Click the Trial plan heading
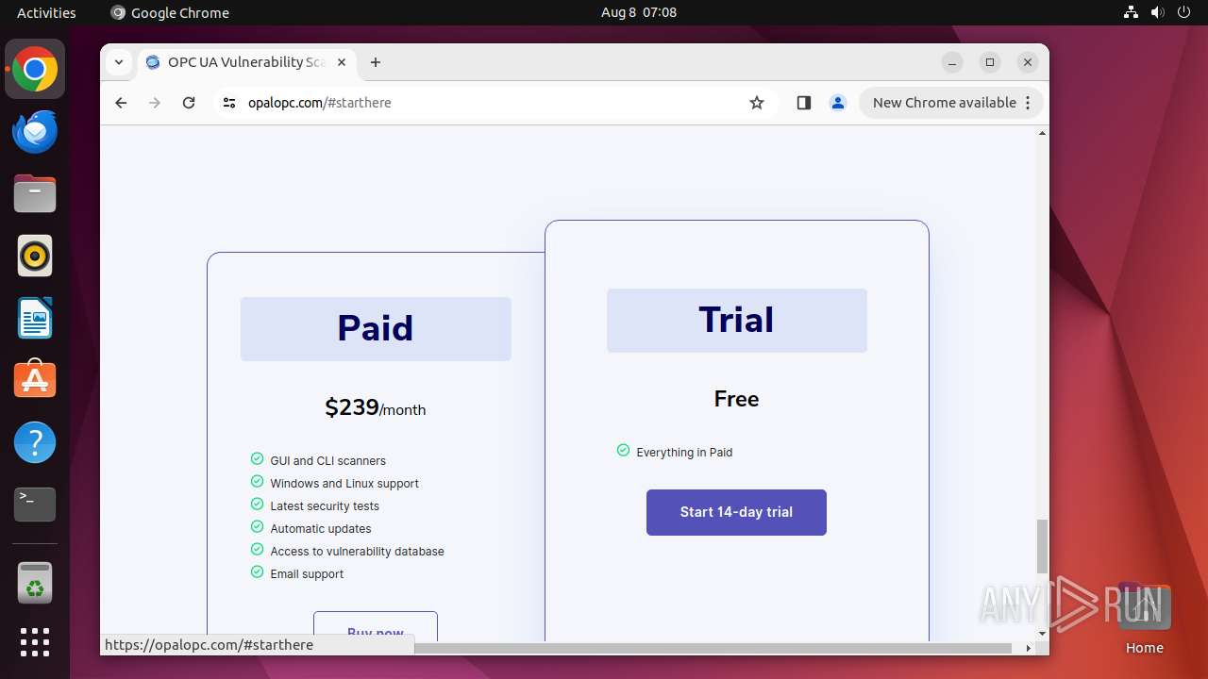This screenshot has height=679, width=1208. pyautogui.click(x=736, y=320)
